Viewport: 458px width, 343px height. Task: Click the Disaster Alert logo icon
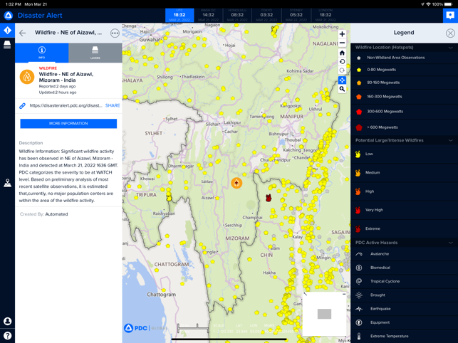pyautogui.click(x=8, y=16)
